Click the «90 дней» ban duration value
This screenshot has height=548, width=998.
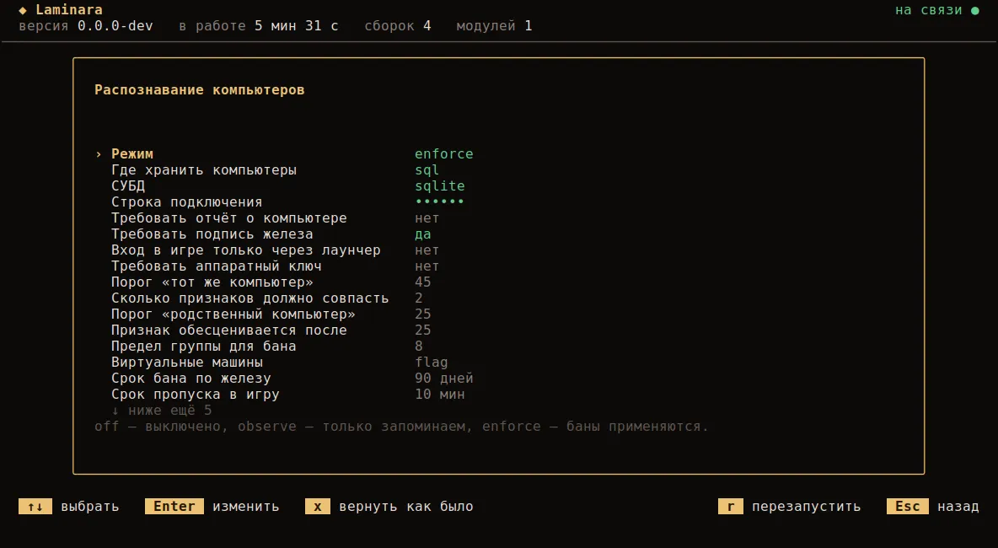[x=443, y=378]
